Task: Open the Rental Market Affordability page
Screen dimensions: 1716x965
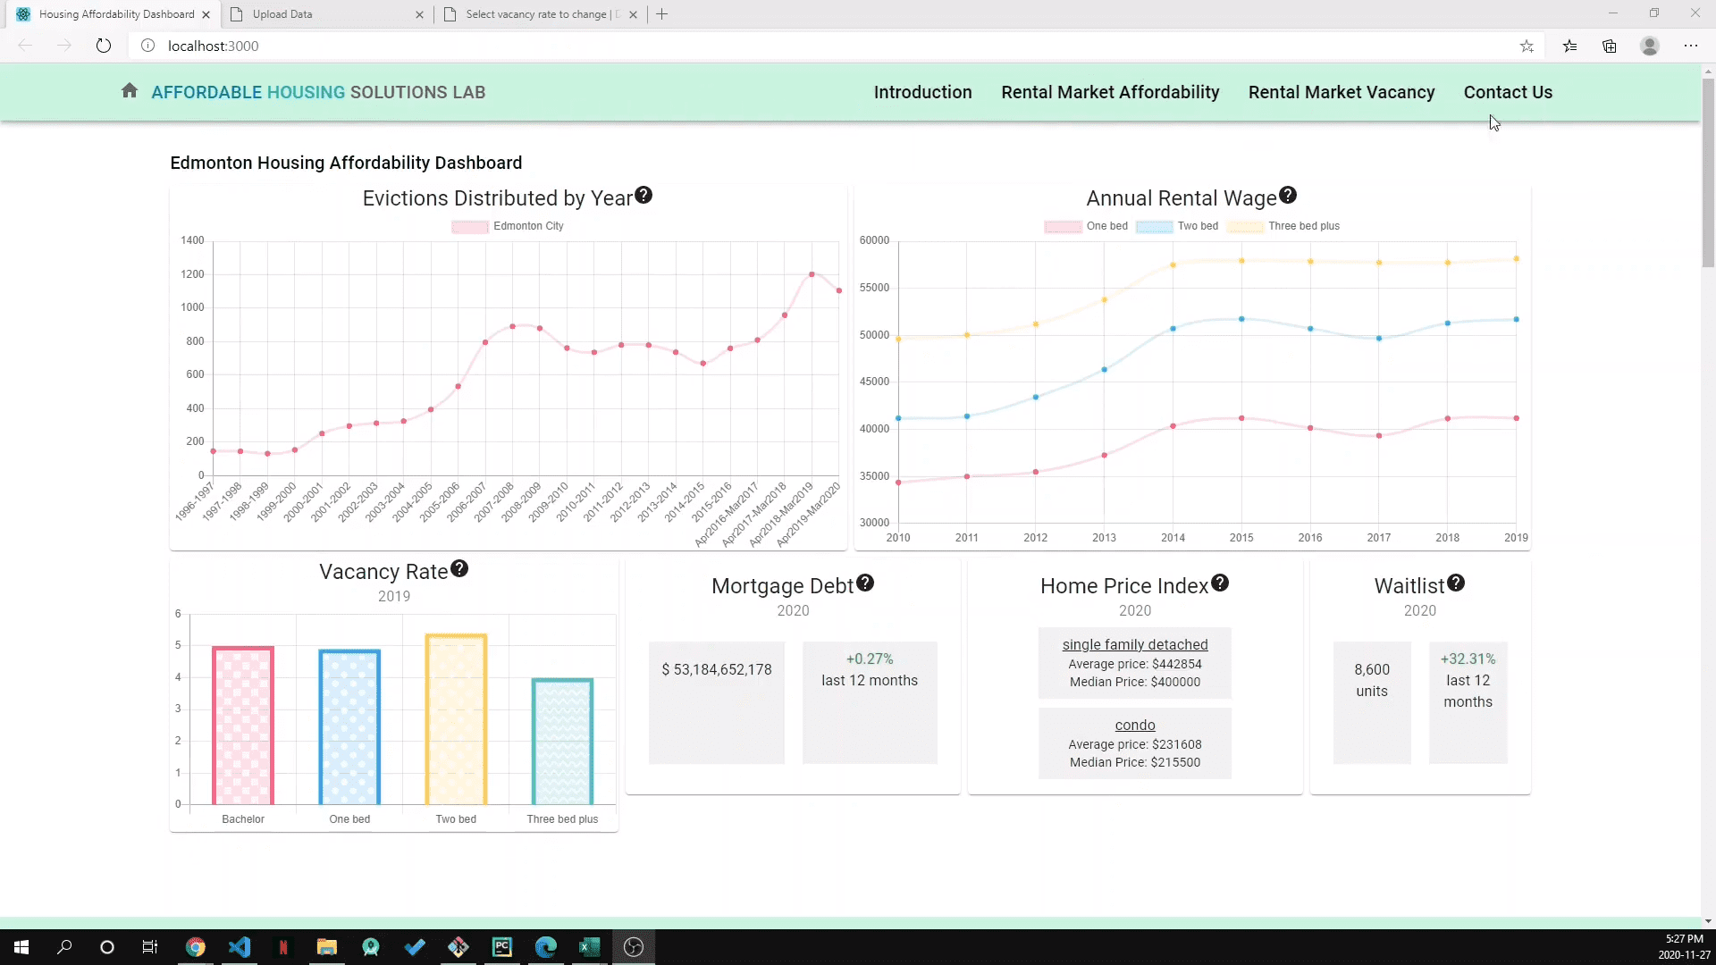Action: 1110,92
